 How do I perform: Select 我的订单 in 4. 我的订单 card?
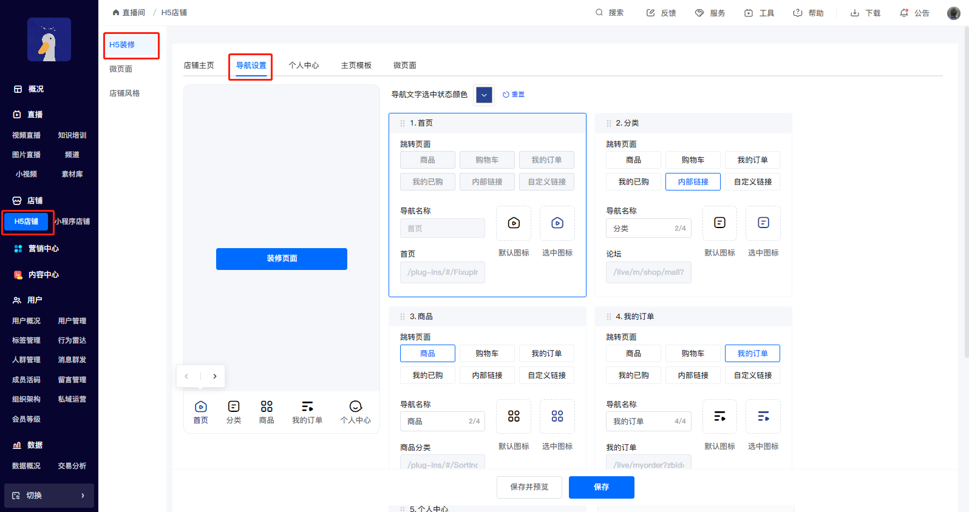point(752,354)
